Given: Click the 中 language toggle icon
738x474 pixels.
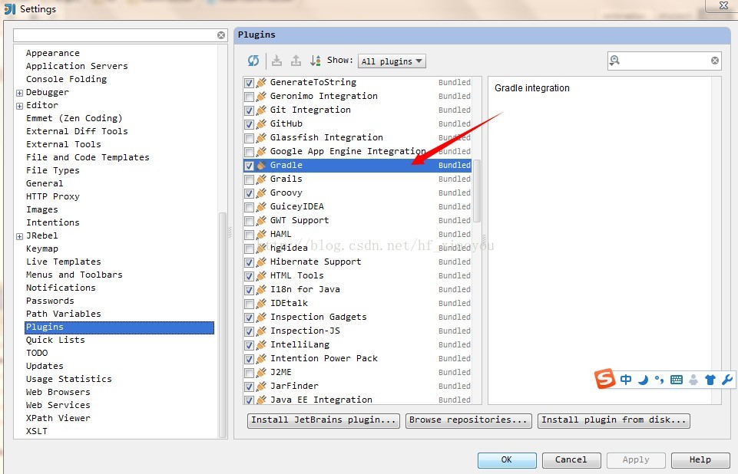Looking at the screenshot, I should [625, 379].
